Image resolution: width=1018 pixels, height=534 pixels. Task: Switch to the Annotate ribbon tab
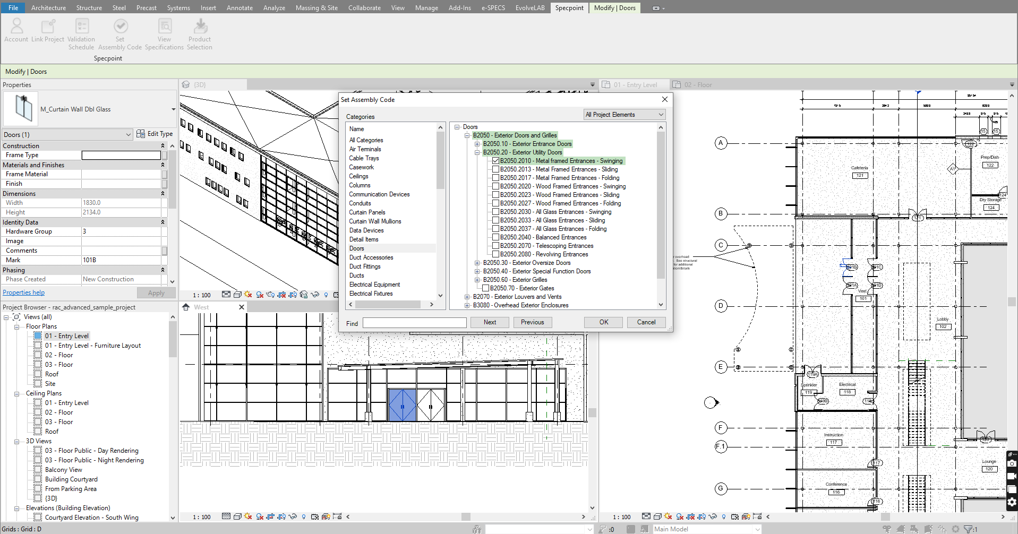[x=239, y=7]
